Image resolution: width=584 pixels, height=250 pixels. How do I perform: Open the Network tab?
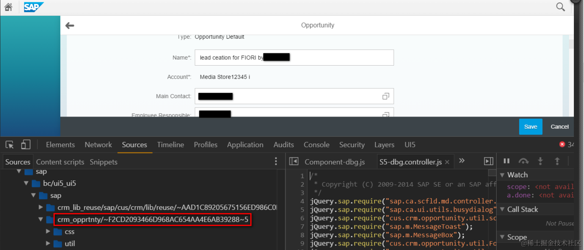click(x=98, y=145)
